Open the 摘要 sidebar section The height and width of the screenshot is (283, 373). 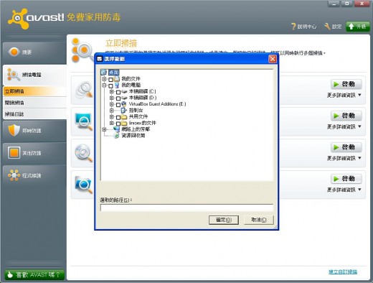coord(35,52)
